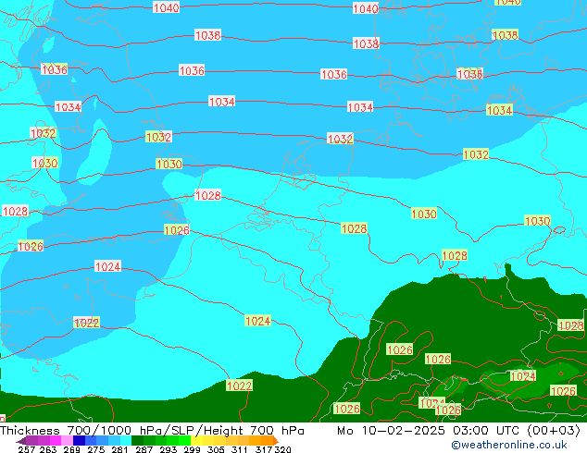587x453 pixels.
Task: Click the dark purple arrow tip of the legend
Action: [21, 441]
